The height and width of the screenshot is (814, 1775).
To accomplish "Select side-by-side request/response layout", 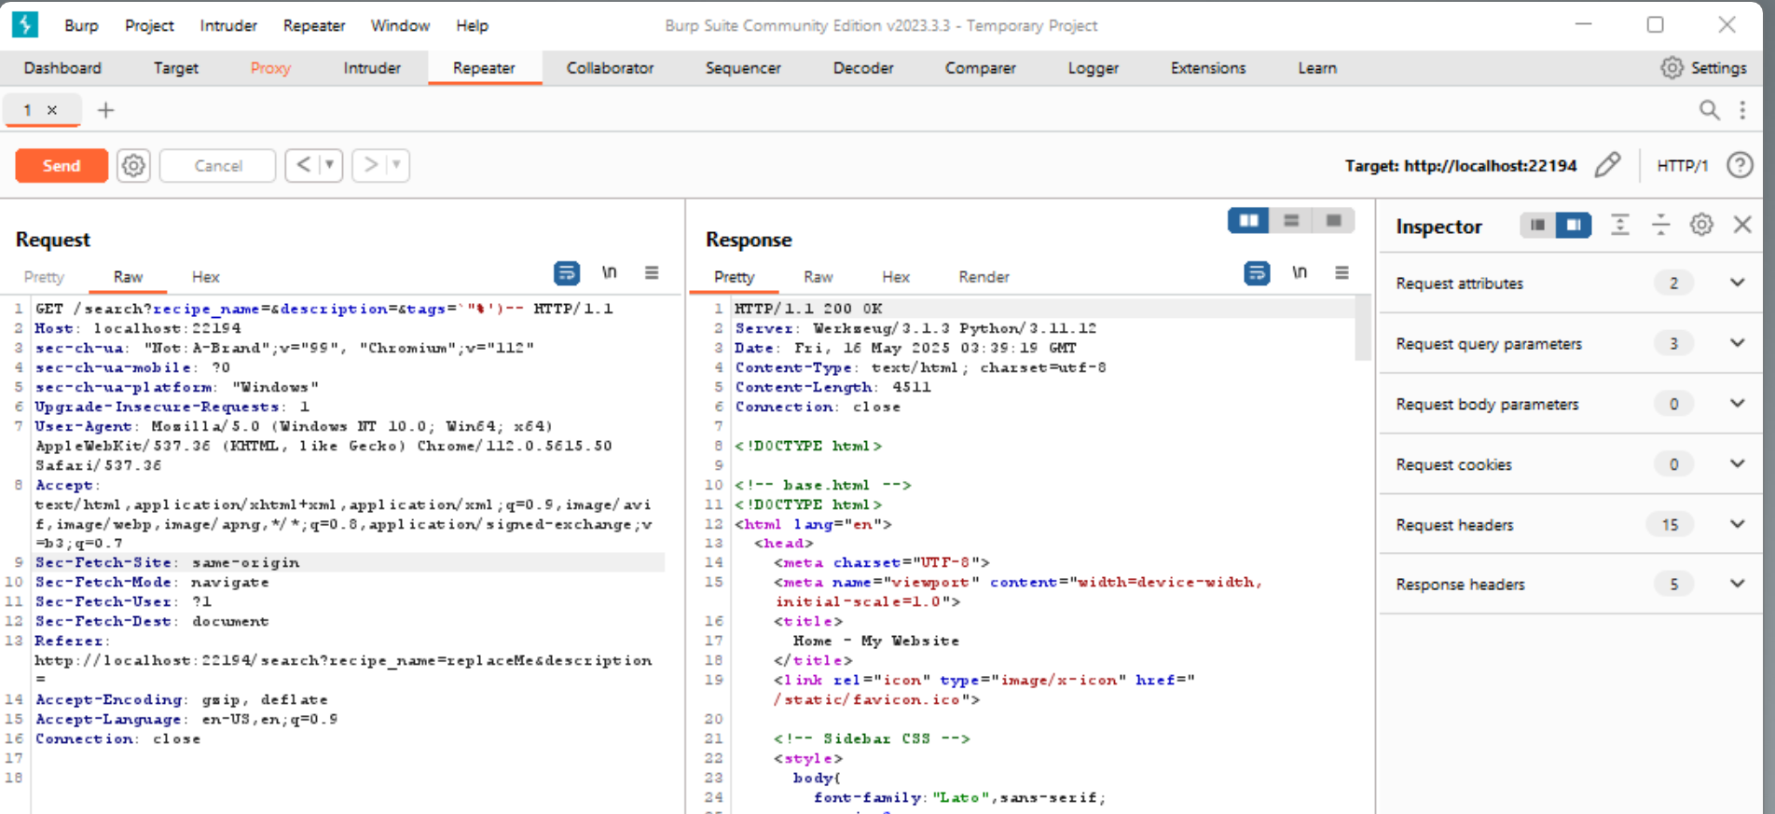I will (x=1248, y=221).
